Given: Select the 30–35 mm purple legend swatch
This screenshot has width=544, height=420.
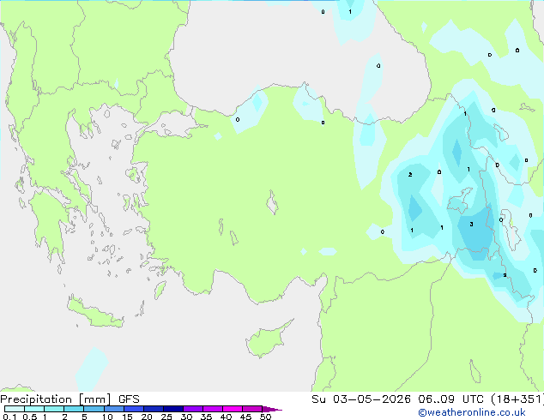Looking at the screenshot, I should (x=193, y=409).
